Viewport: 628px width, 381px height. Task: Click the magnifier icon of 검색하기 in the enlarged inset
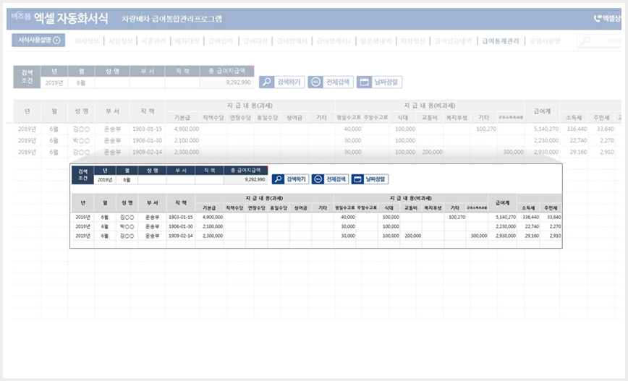click(x=278, y=179)
